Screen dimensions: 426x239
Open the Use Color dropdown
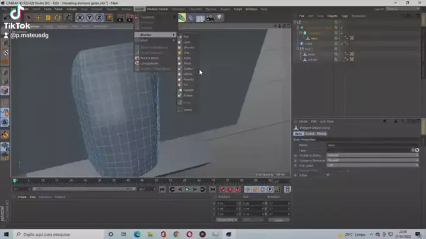point(372,166)
